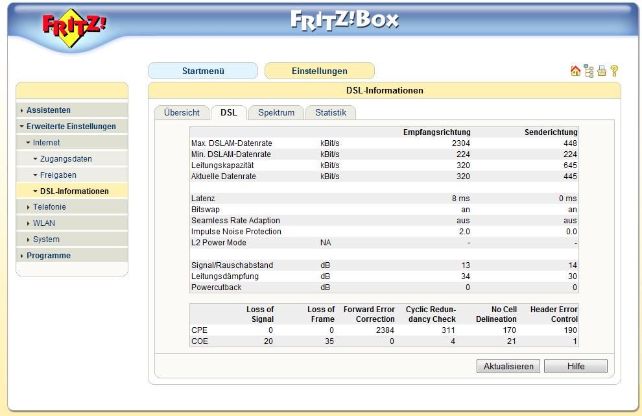The image size is (642, 416).
Task: Open the WLAN link
Action: (44, 223)
